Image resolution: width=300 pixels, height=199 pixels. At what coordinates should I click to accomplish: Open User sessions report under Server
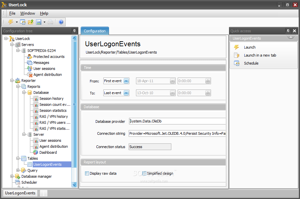click(50, 140)
